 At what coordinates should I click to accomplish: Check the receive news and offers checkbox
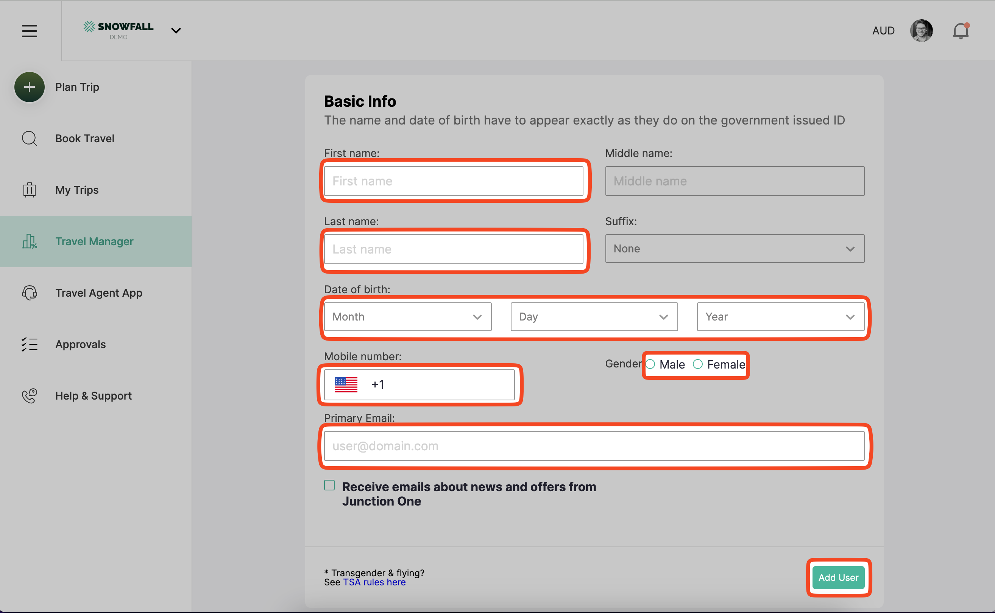[x=329, y=485]
